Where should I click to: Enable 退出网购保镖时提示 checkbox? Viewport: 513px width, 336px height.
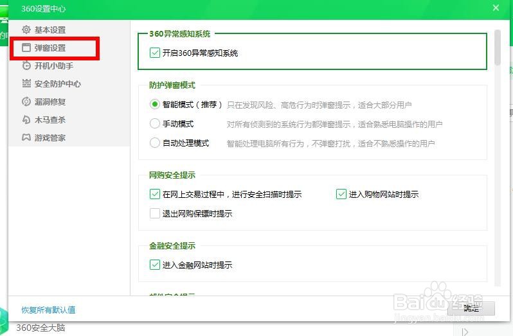(x=155, y=213)
